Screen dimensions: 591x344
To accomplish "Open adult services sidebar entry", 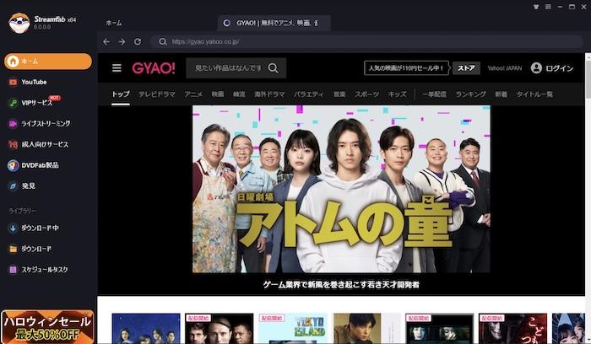I will pos(38,144).
